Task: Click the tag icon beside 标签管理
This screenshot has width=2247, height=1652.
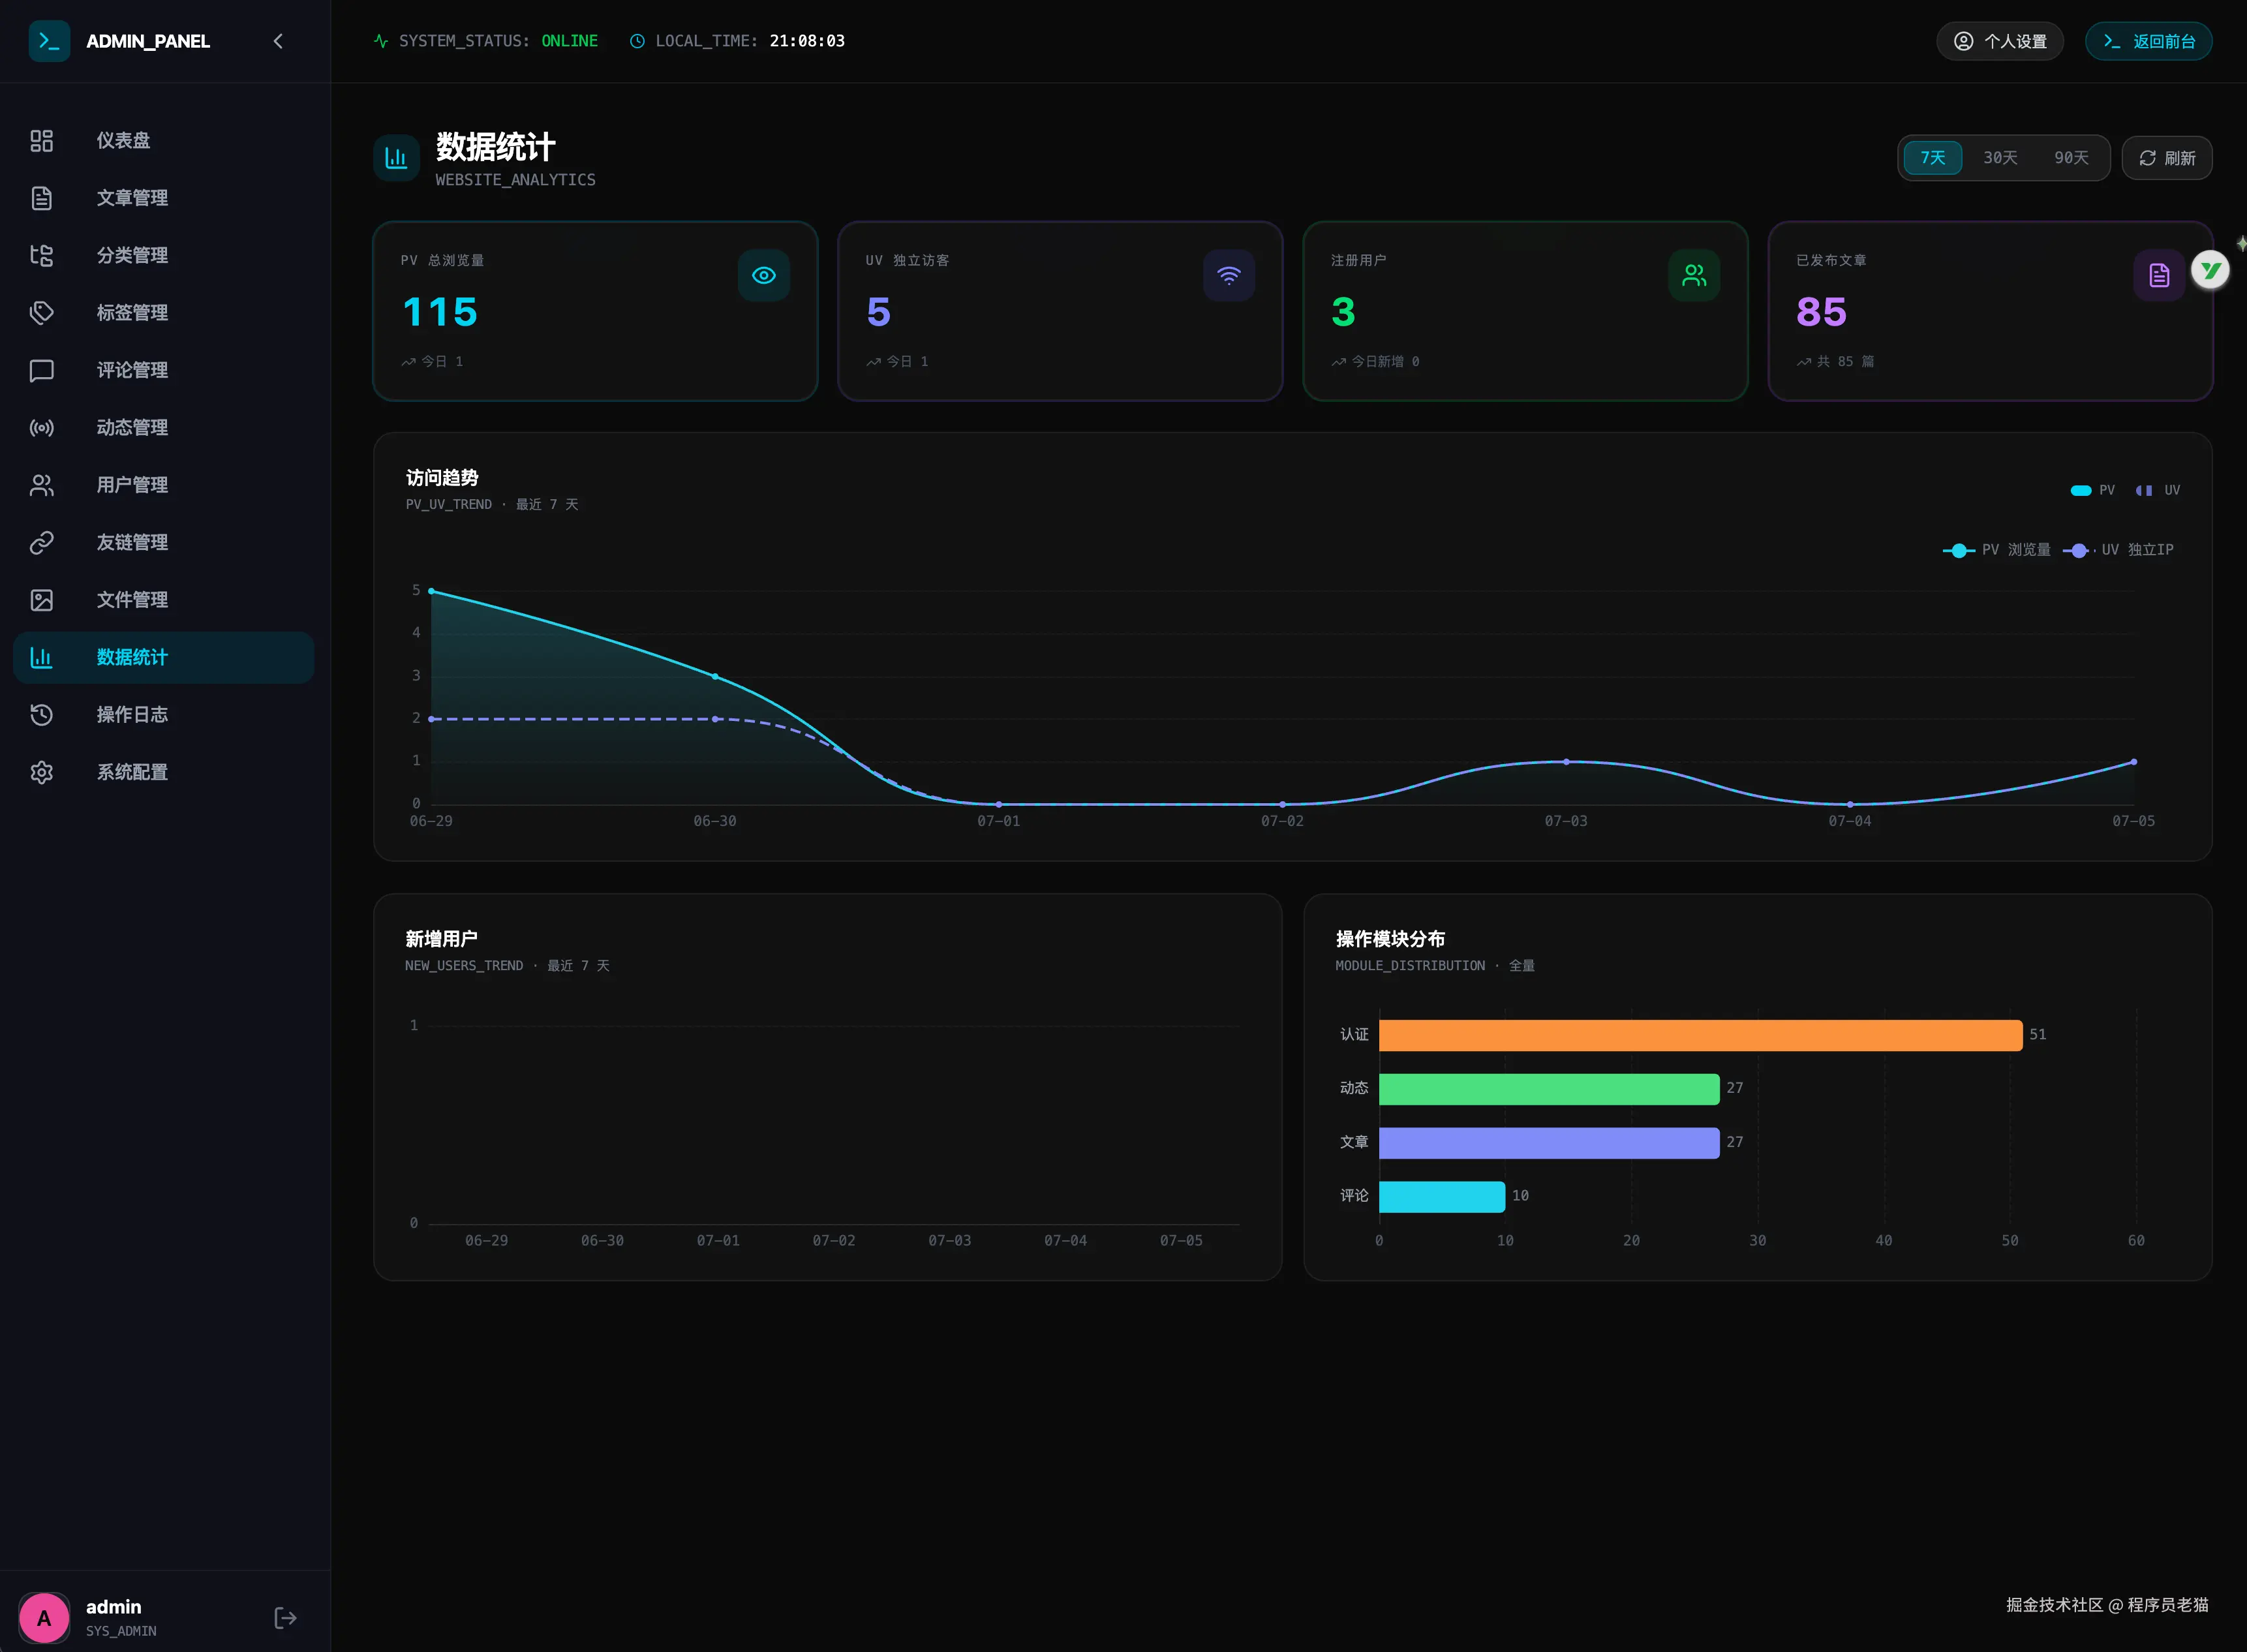Action: [x=41, y=313]
